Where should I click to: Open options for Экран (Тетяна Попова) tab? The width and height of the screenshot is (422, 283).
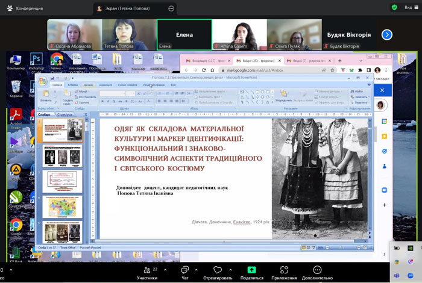tap(172, 8)
